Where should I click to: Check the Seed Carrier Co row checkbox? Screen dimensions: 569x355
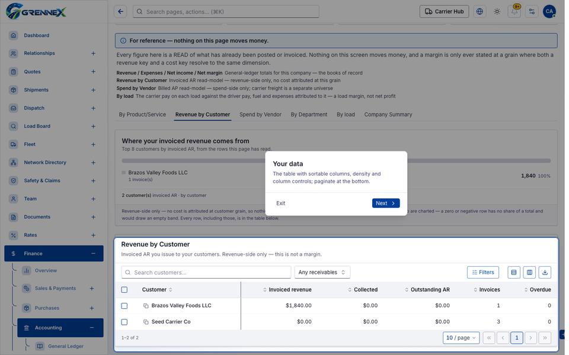[x=124, y=322]
